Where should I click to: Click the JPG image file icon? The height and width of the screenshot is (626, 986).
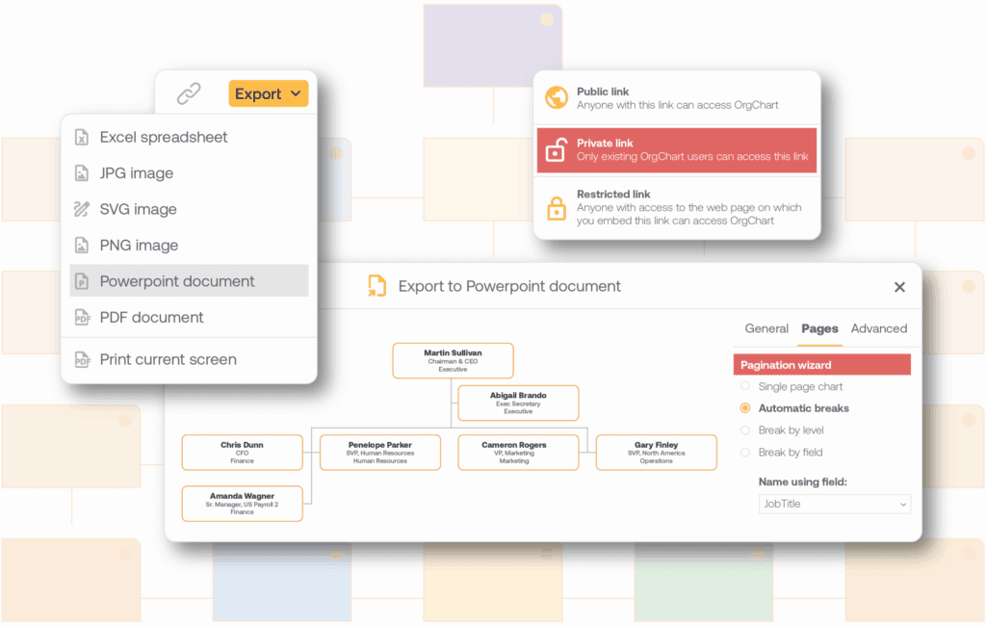click(x=82, y=173)
